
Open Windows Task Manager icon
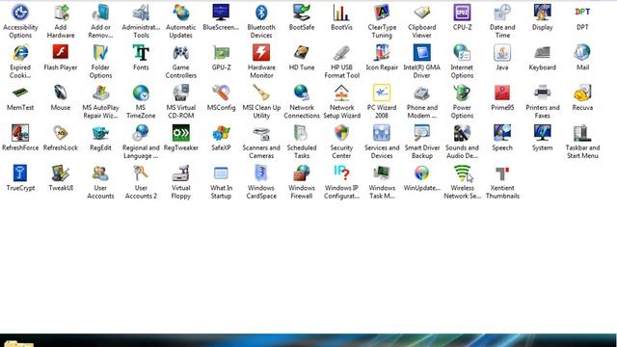pyautogui.click(x=382, y=173)
